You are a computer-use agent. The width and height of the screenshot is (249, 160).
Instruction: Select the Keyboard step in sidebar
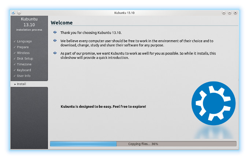[22, 70]
